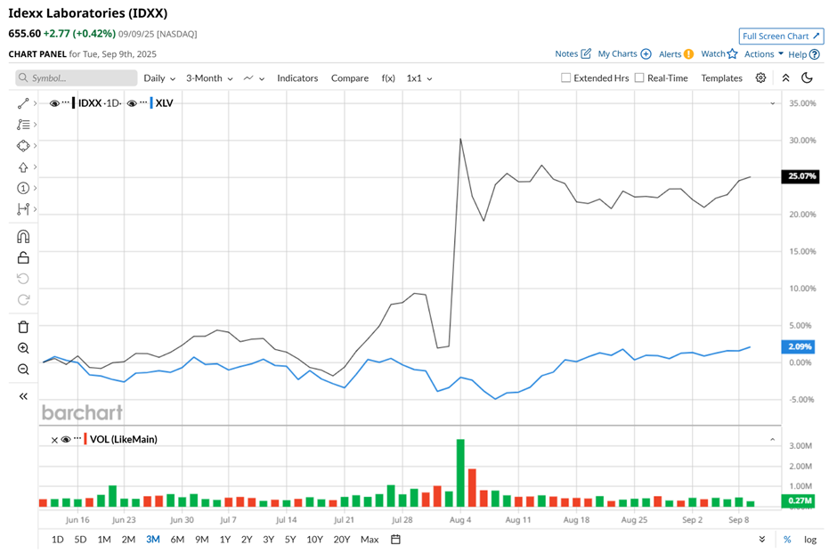Screen dimensions: 837x553
Task: Select the 1M time range
Action: [104, 539]
